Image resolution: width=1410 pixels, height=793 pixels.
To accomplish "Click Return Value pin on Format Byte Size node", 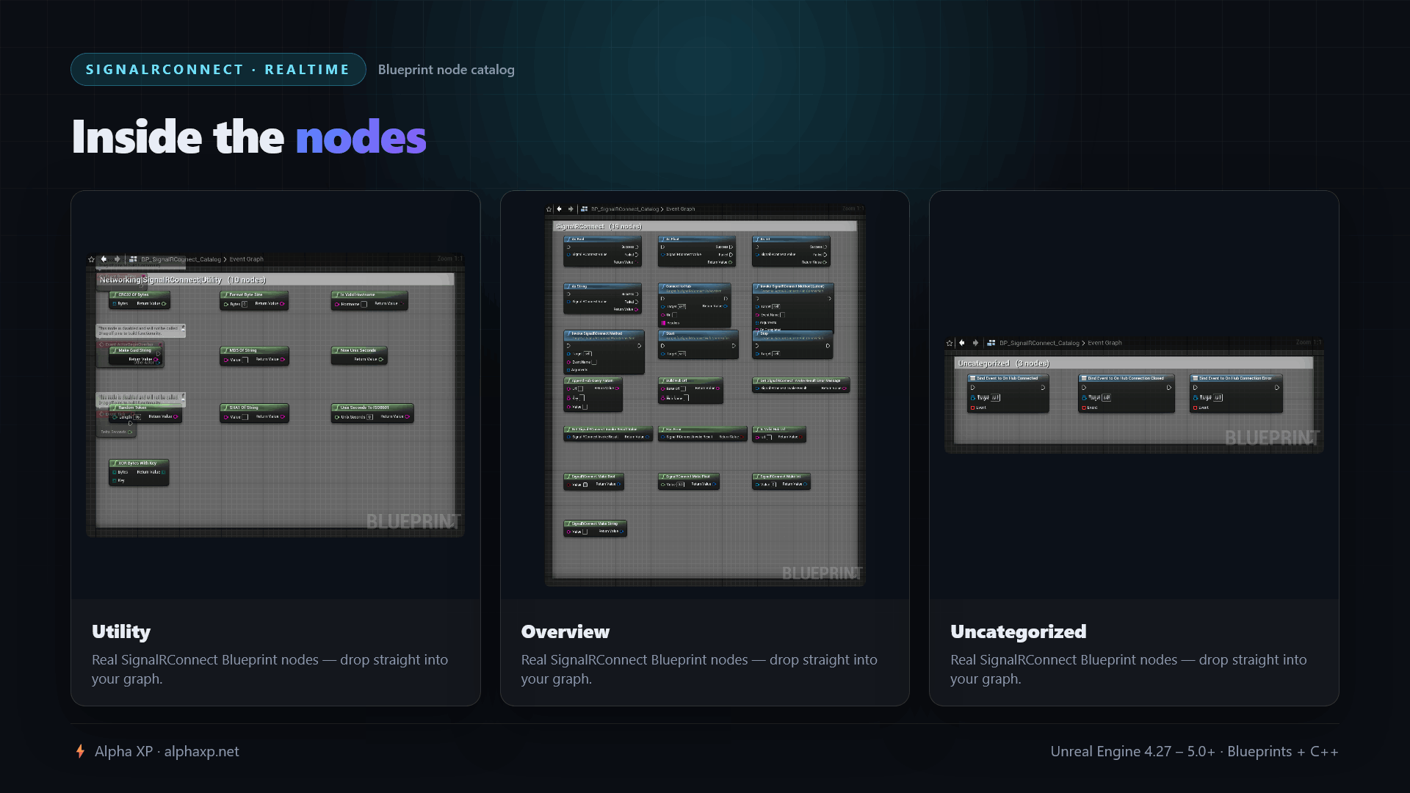I will 282,303.
